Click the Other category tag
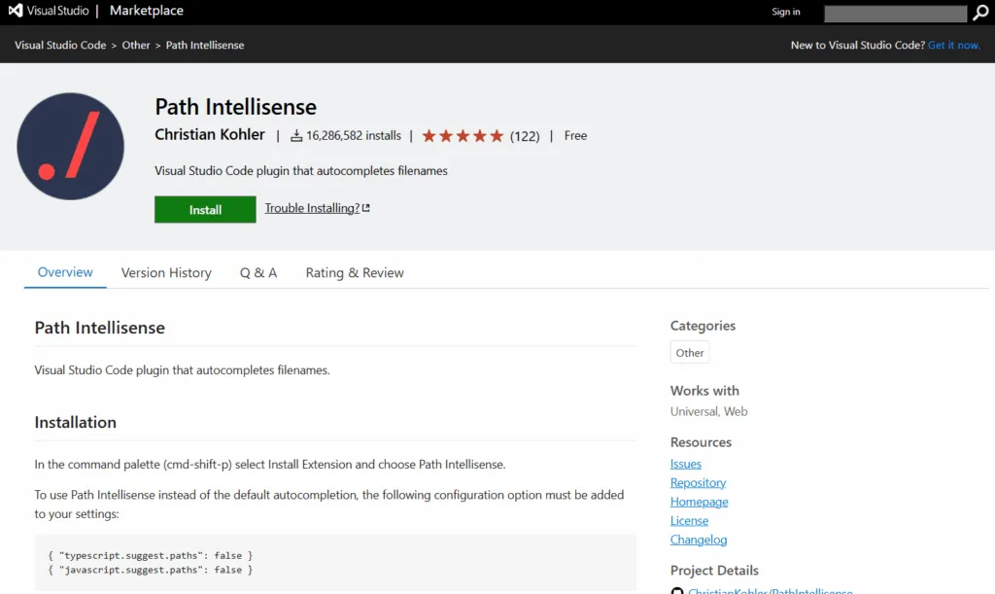The image size is (995, 594). 690,353
